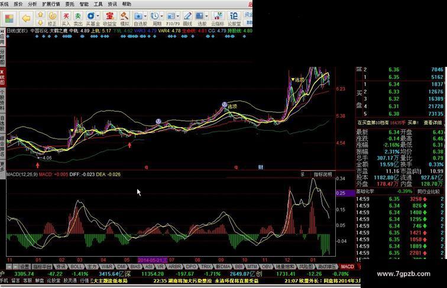Select the OBV indicator tab
This screenshot has height=288, width=447.
point(267,267)
